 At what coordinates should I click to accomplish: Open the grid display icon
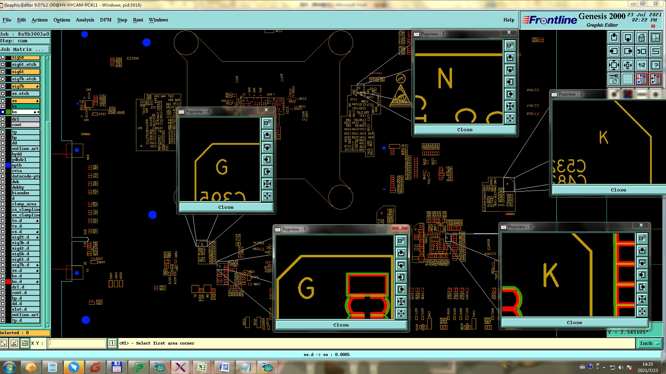pyautogui.click(x=627, y=79)
